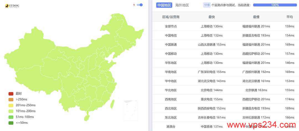The image size is (299, 131).
Task: Click 重庆电信 155ms cell
Action: pos(212,99)
